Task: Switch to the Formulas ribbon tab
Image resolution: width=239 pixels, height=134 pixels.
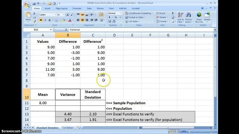Action: (x=77, y=8)
